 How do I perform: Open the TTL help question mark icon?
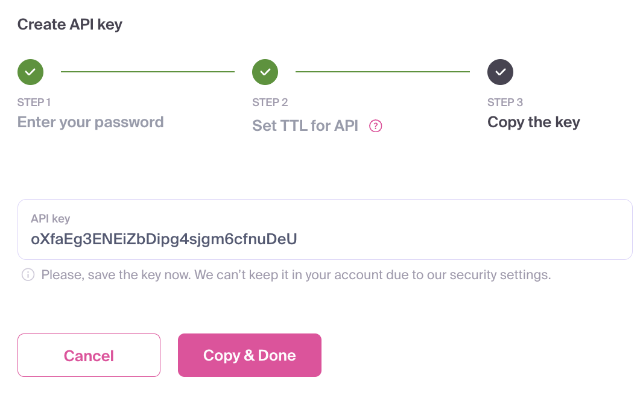coord(376,126)
